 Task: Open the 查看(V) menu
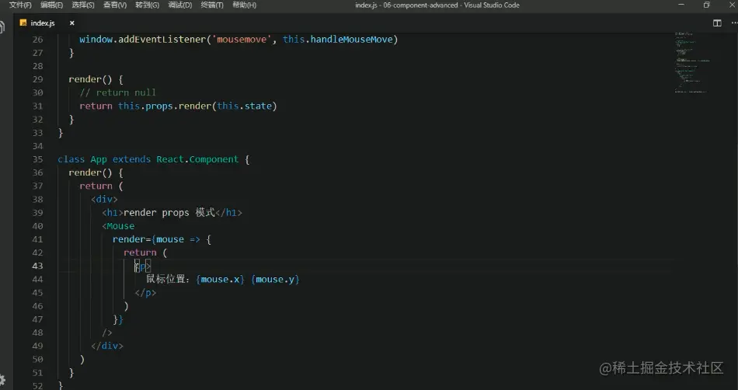pyautogui.click(x=115, y=5)
